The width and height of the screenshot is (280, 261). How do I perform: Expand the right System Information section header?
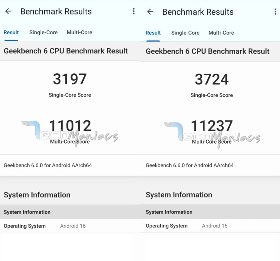click(x=179, y=195)
